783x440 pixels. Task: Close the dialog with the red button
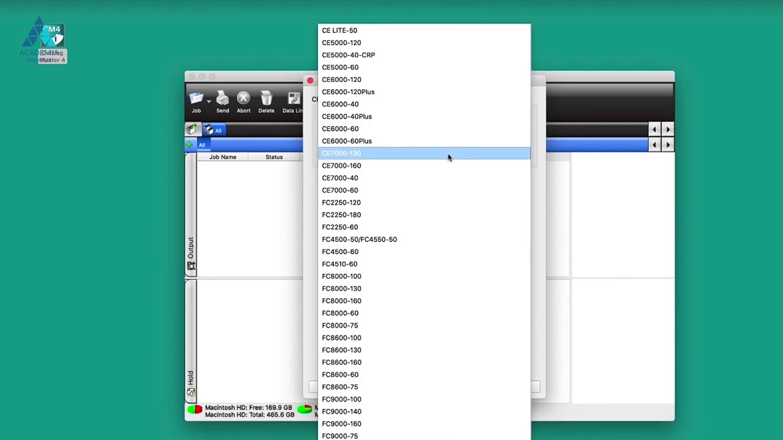pyautogui.click(x=310, y=81)
